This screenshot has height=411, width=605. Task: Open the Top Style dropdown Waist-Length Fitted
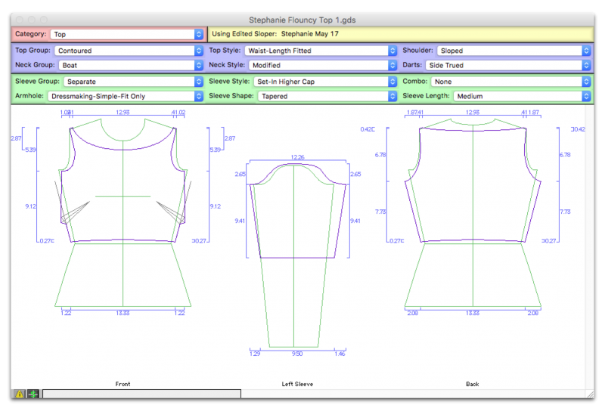(321, 51)
